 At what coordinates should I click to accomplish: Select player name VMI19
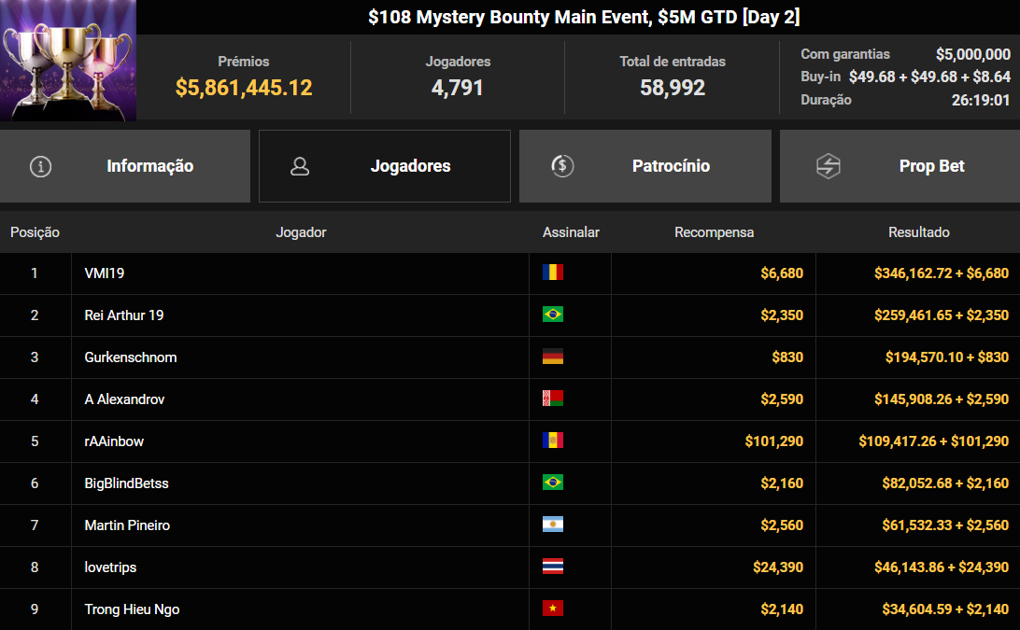(104, 273)
